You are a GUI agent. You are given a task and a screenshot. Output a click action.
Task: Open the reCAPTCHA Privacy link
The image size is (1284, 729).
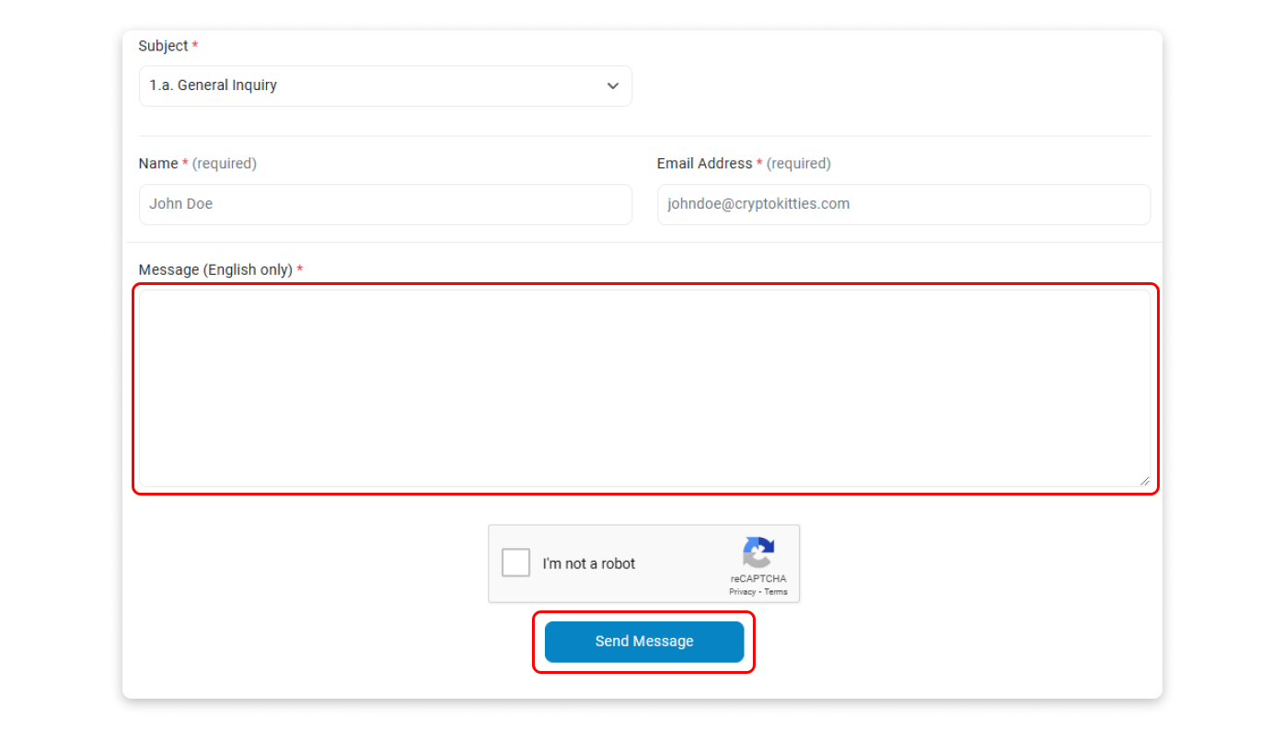[742, 592]
